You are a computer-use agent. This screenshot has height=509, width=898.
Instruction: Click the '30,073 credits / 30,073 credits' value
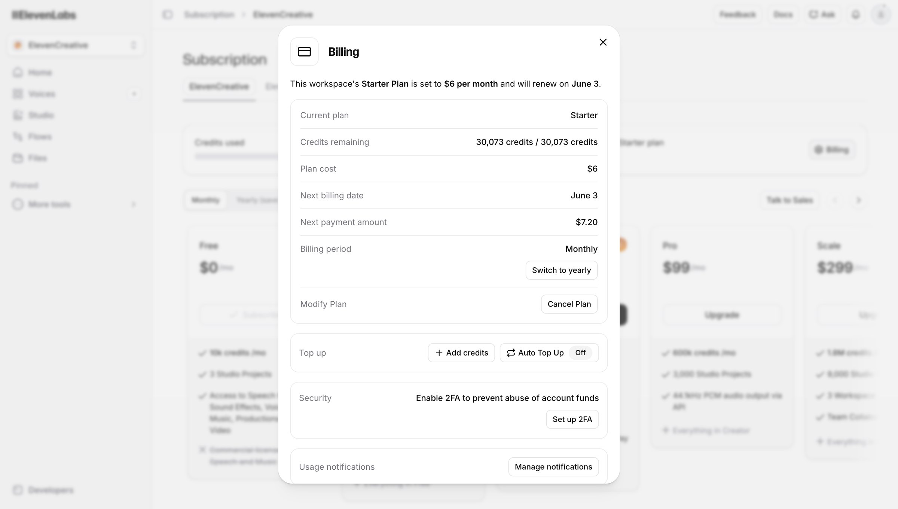(537, 142)
